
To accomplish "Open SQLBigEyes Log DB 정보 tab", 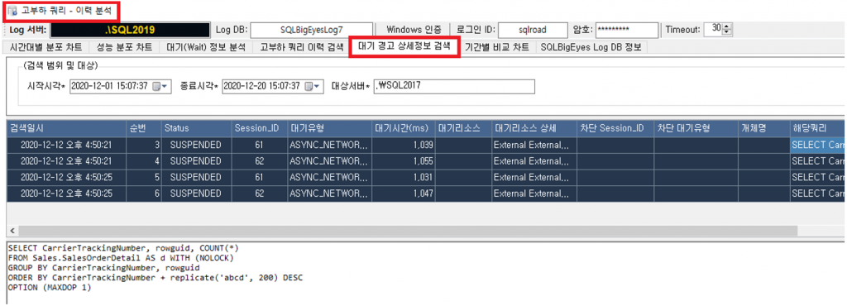I will click(591, 47).
